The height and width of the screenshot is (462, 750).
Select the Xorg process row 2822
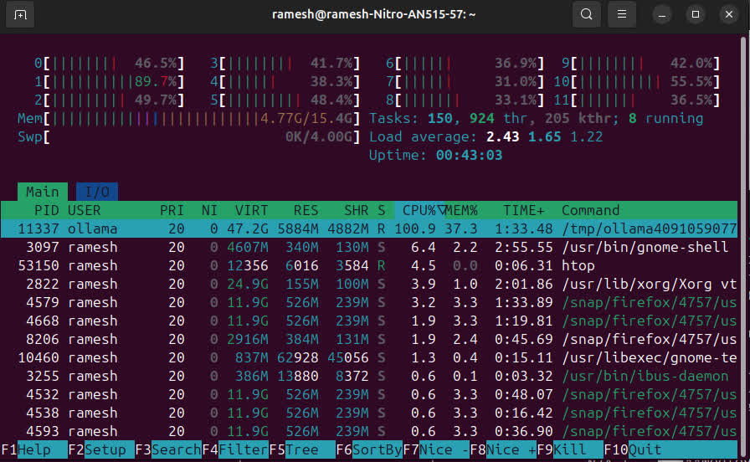tap(369, 284)
